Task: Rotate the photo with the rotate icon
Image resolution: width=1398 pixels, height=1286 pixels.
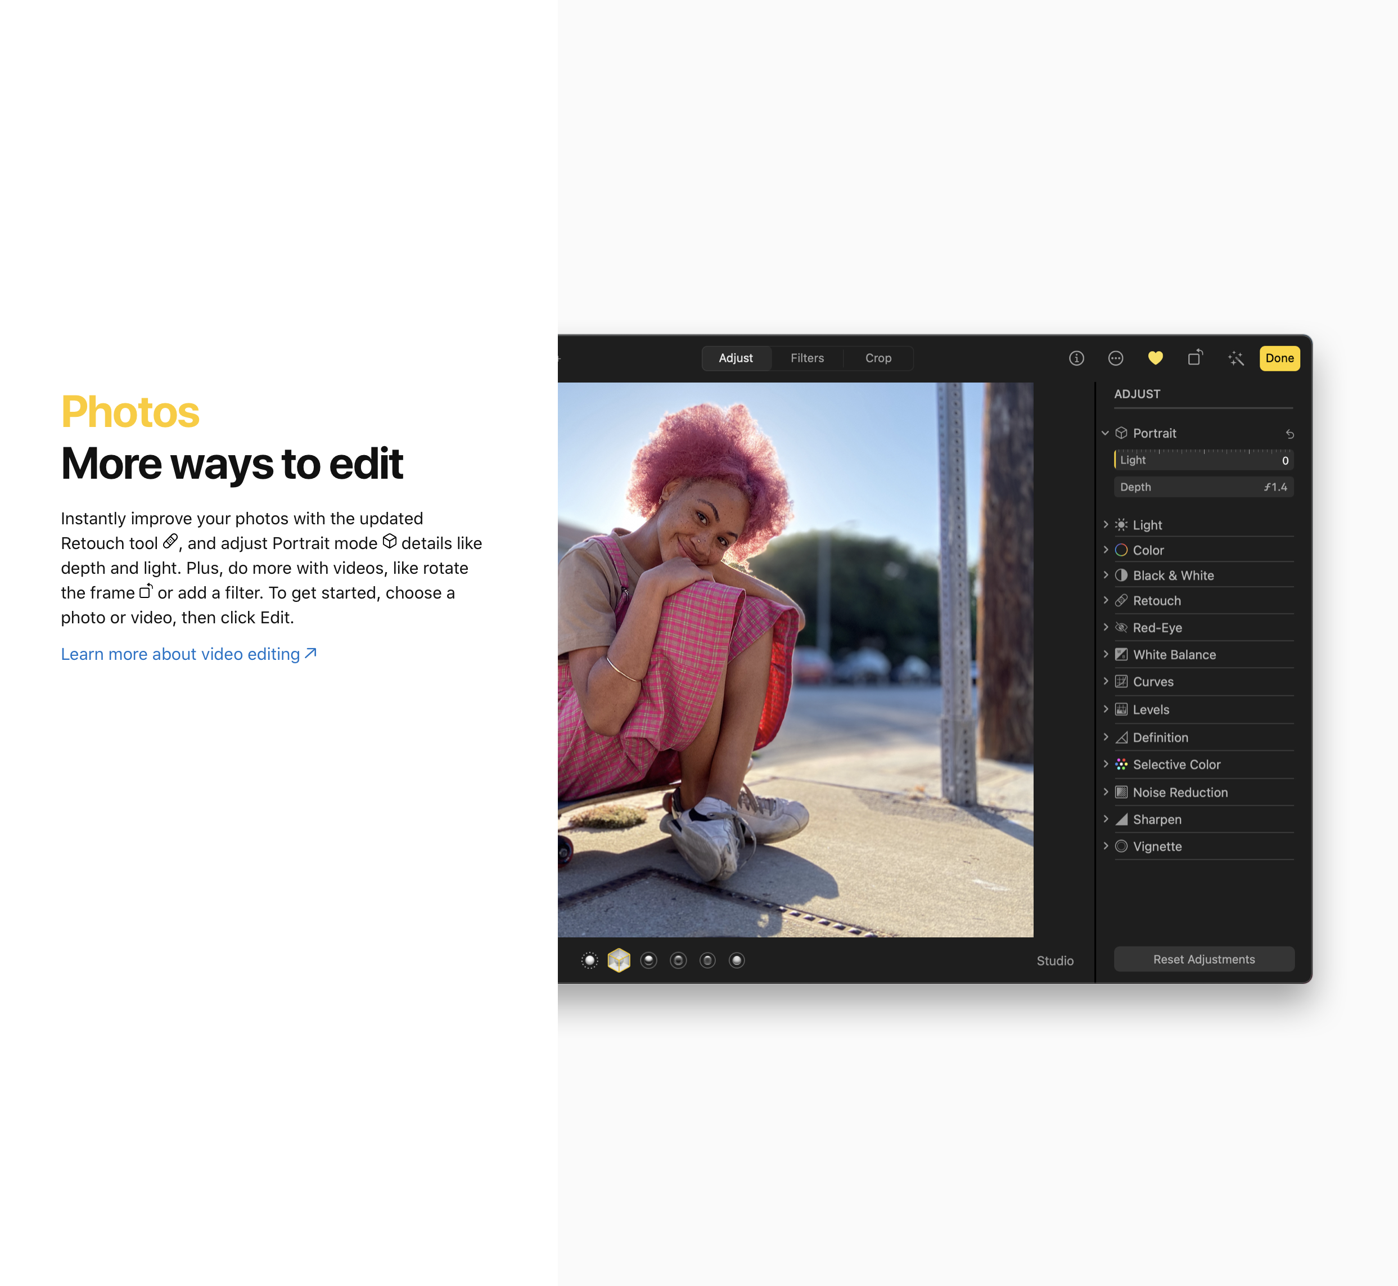Action: [1196, 358]
